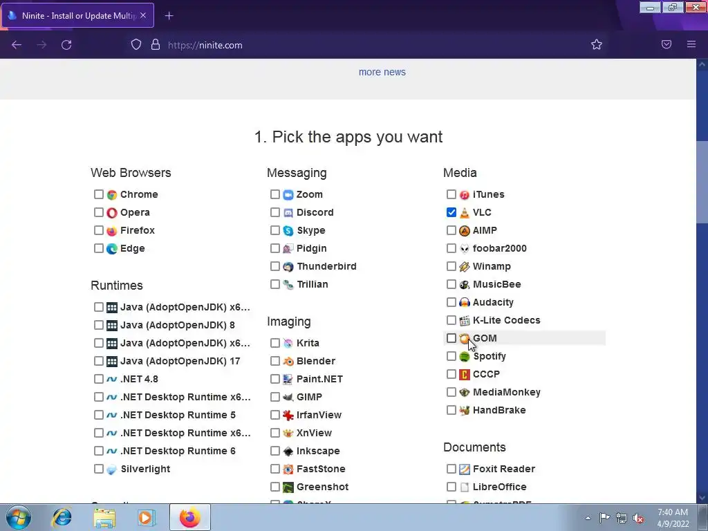
Task: Open the Firefox application menu
Action: click(x=691, y=44)
